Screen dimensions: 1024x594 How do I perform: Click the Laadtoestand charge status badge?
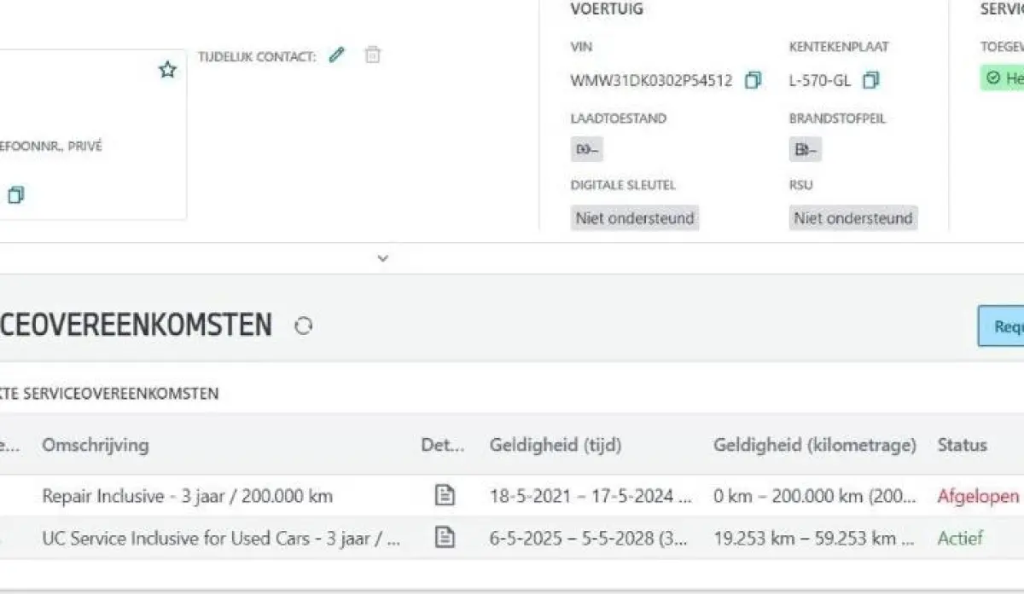point(587,150)
